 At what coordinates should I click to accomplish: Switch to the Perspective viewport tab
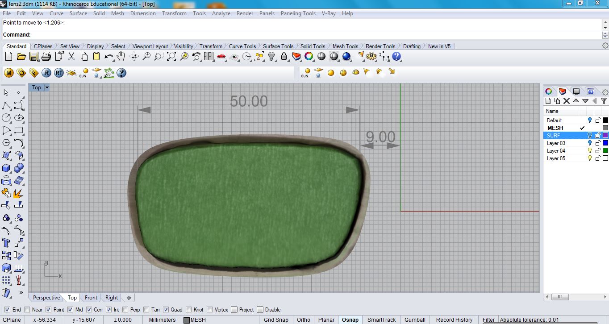[x=46, y=298]
